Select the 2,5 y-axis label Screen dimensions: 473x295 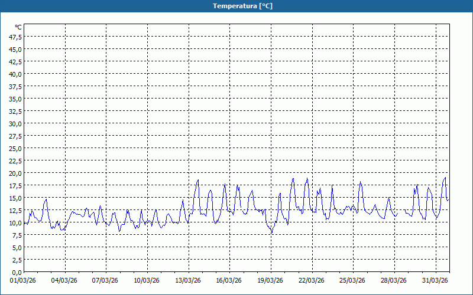17,260
